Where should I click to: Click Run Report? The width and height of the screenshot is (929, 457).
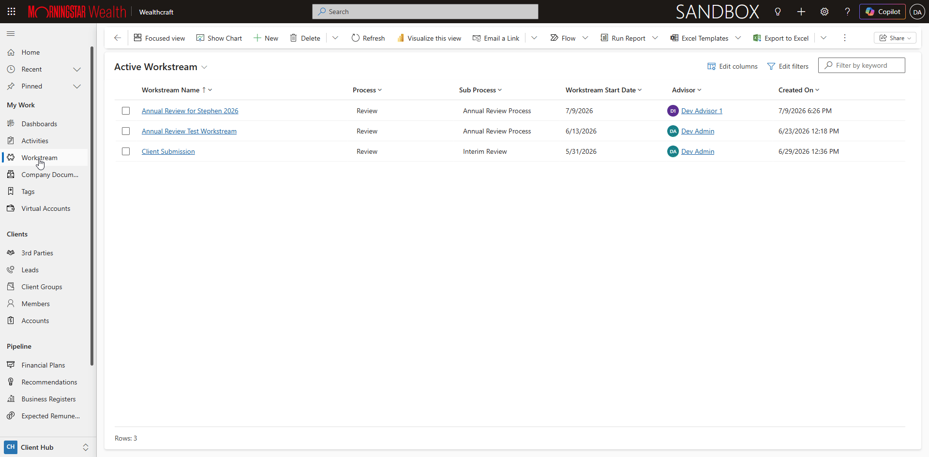coord(623,38)
